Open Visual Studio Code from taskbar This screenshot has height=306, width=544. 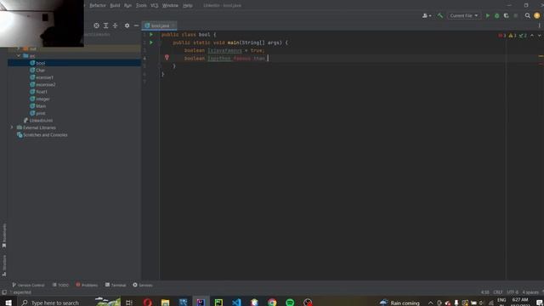point(236,303)
